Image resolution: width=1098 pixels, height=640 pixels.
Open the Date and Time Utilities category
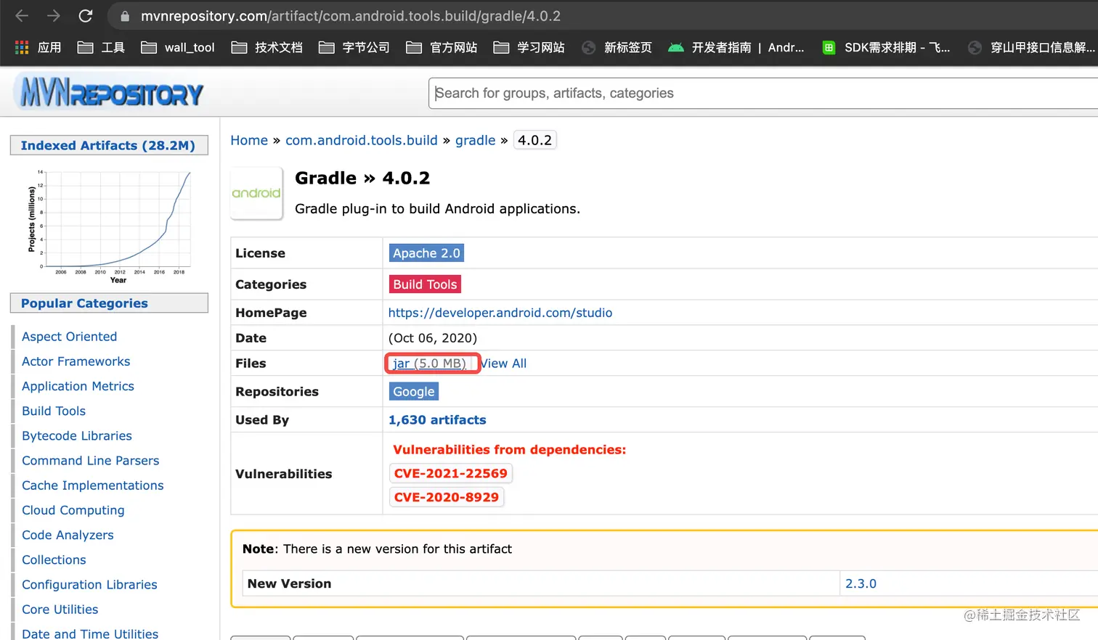[x=90, y=633]
